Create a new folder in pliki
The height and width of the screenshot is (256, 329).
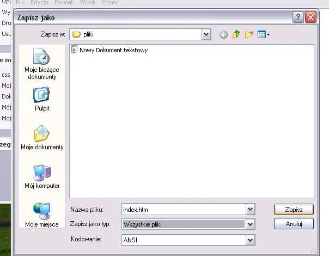coord(249,34)
